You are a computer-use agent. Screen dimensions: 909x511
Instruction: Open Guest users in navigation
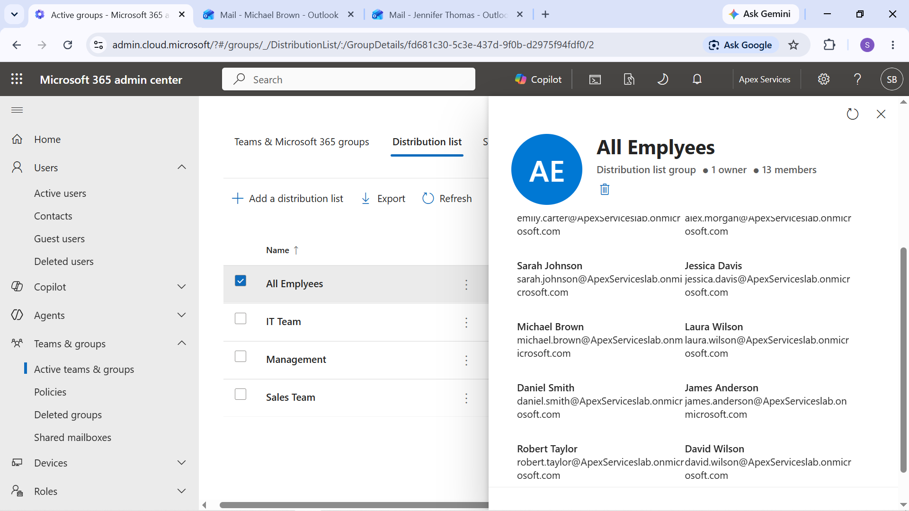(59, 238)
